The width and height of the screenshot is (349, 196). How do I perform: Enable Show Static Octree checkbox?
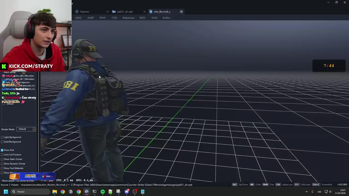2,159
